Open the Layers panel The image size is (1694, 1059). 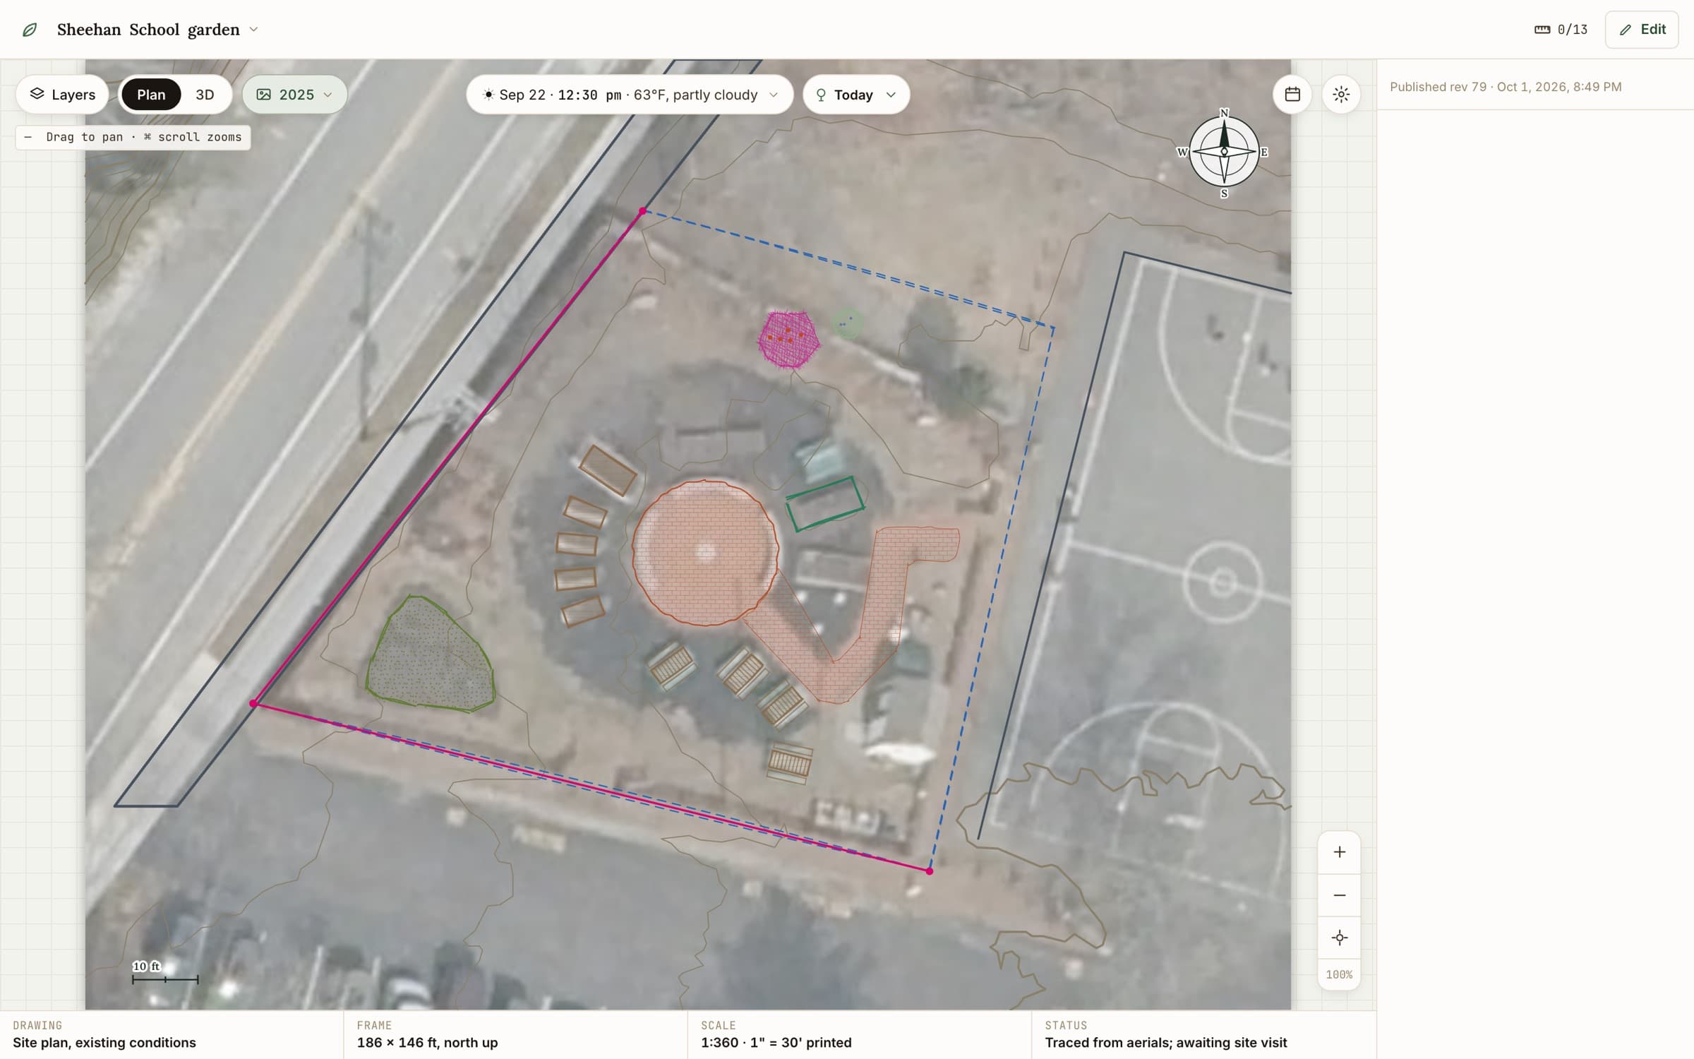(62, 95)
